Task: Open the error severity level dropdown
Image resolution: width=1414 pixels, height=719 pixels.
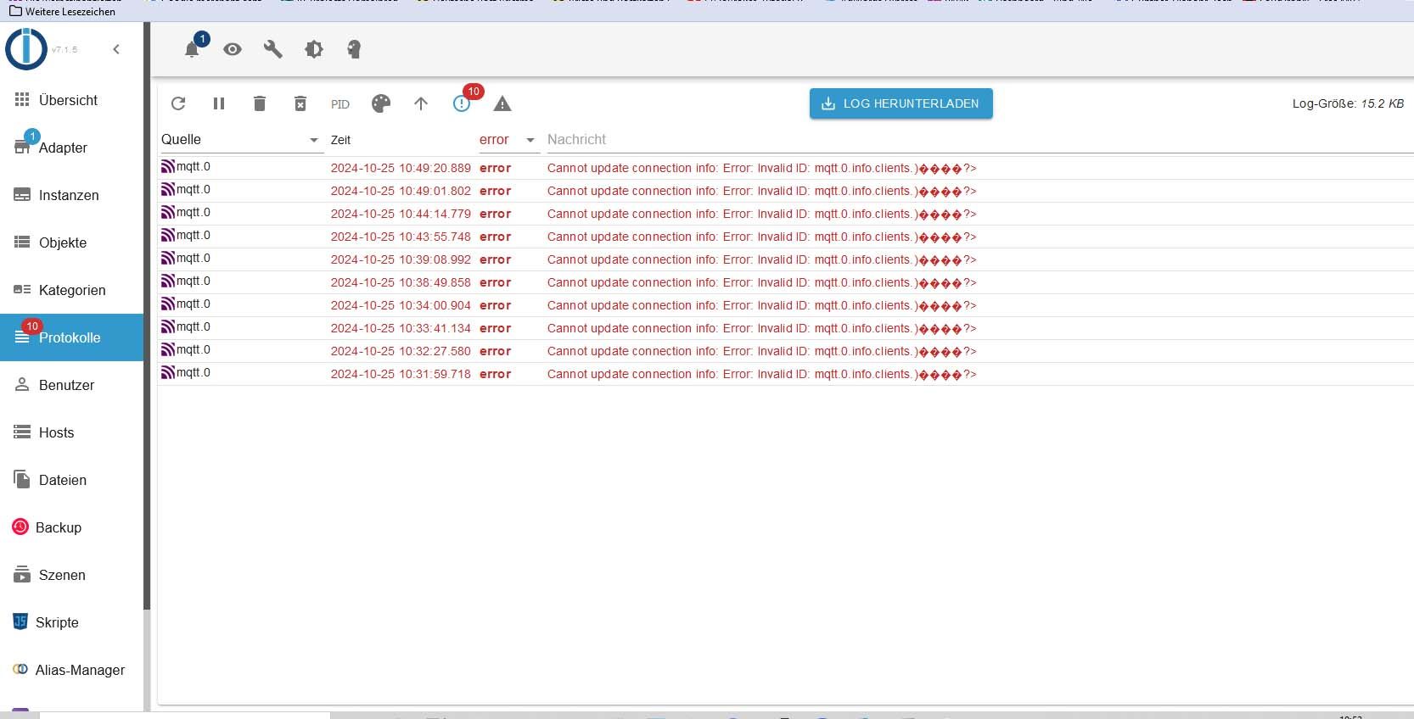Action: pos(509,140)
